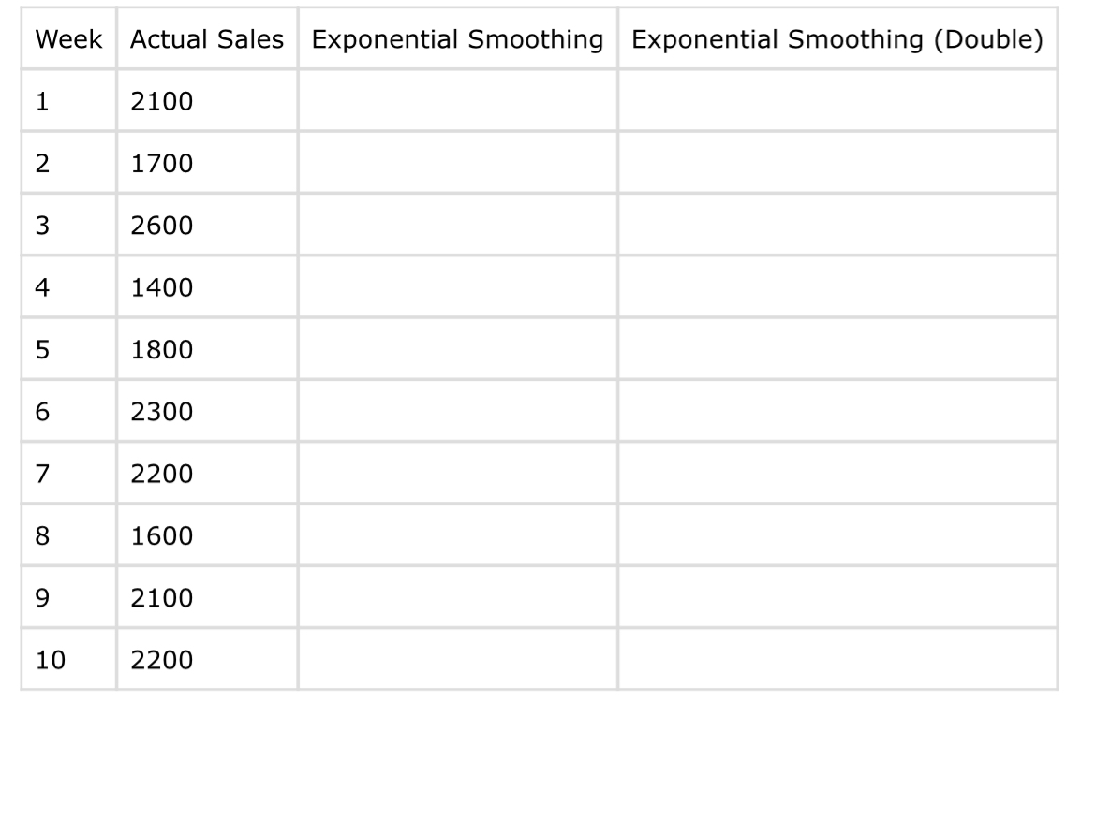The image size is (1096, 834).
Task: Click the week number 7 cell
Action: tap(68, 474)
